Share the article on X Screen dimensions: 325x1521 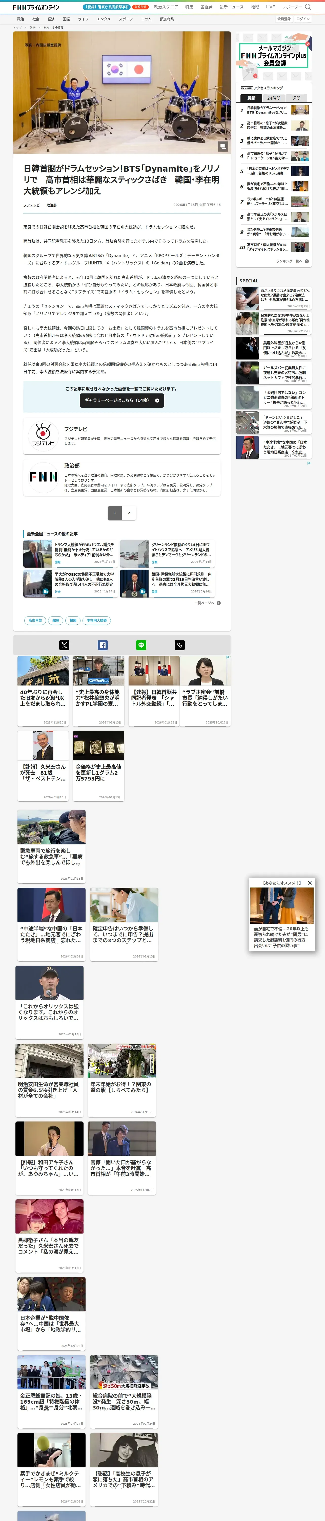point(64,645)
